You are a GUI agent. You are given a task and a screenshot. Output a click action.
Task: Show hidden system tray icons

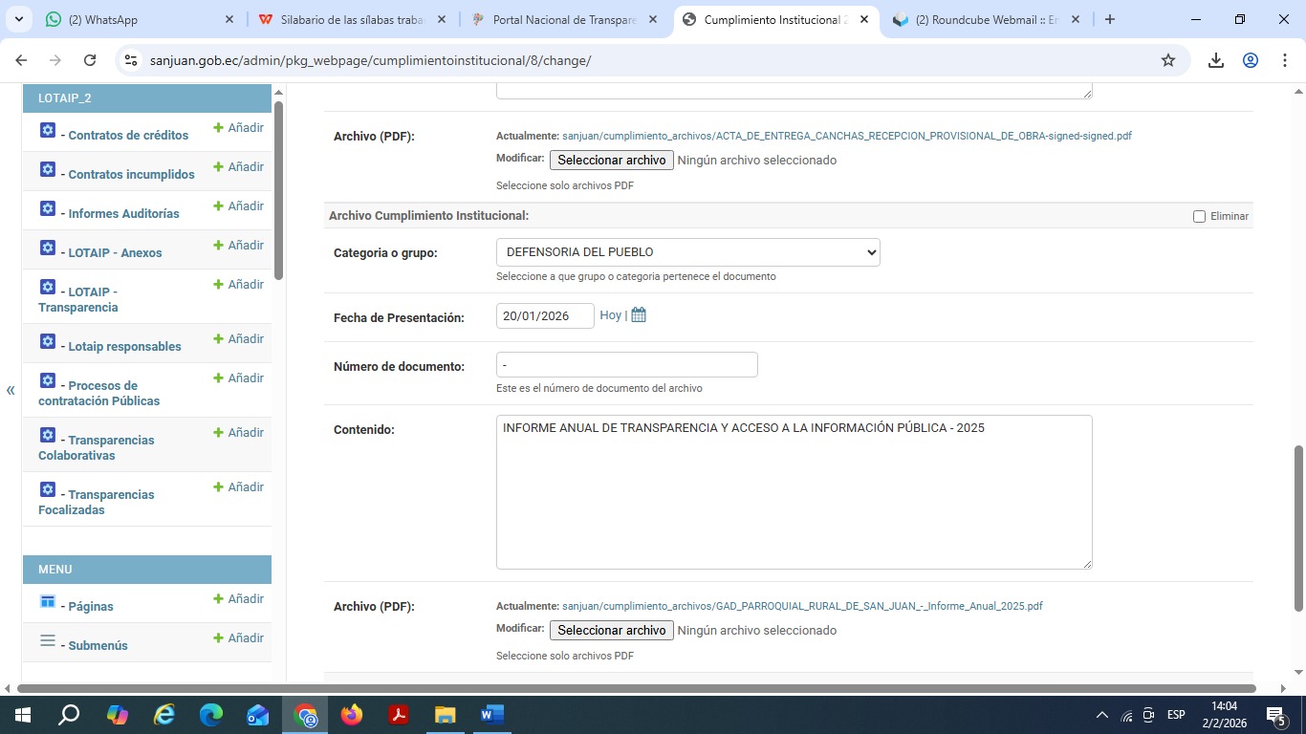1101,715
